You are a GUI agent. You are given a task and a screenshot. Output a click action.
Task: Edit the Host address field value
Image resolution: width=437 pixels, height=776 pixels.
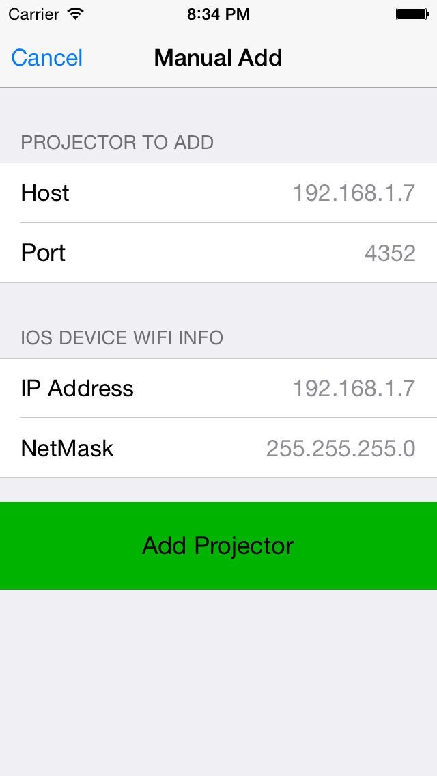click(x=354, y=193)
